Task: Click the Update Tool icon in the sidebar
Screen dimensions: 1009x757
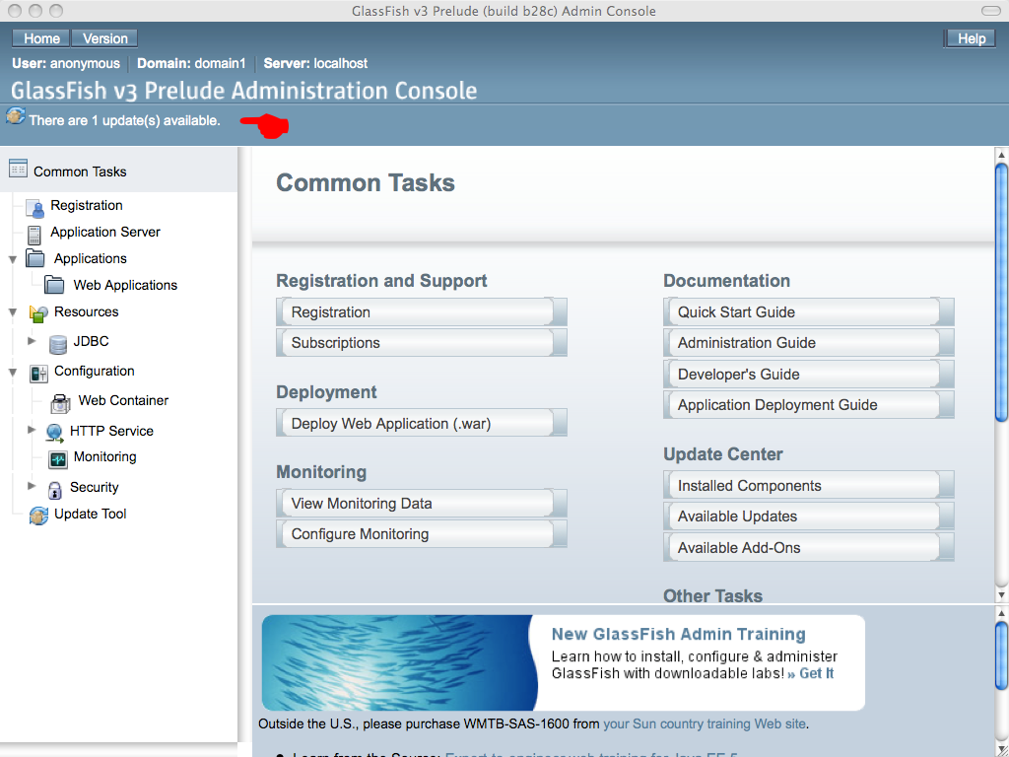Action: (x=38, y=516)
